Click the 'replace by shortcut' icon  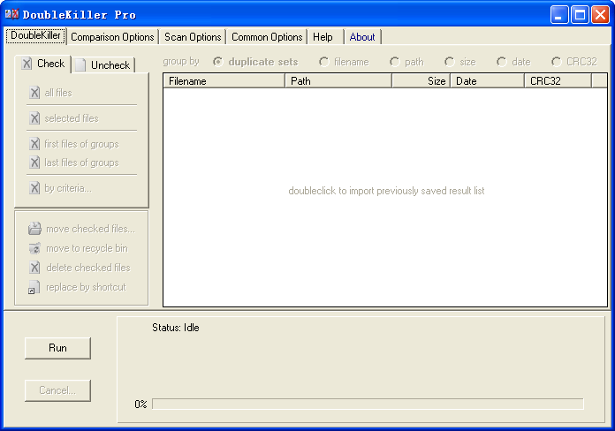[x=34, y=287]
